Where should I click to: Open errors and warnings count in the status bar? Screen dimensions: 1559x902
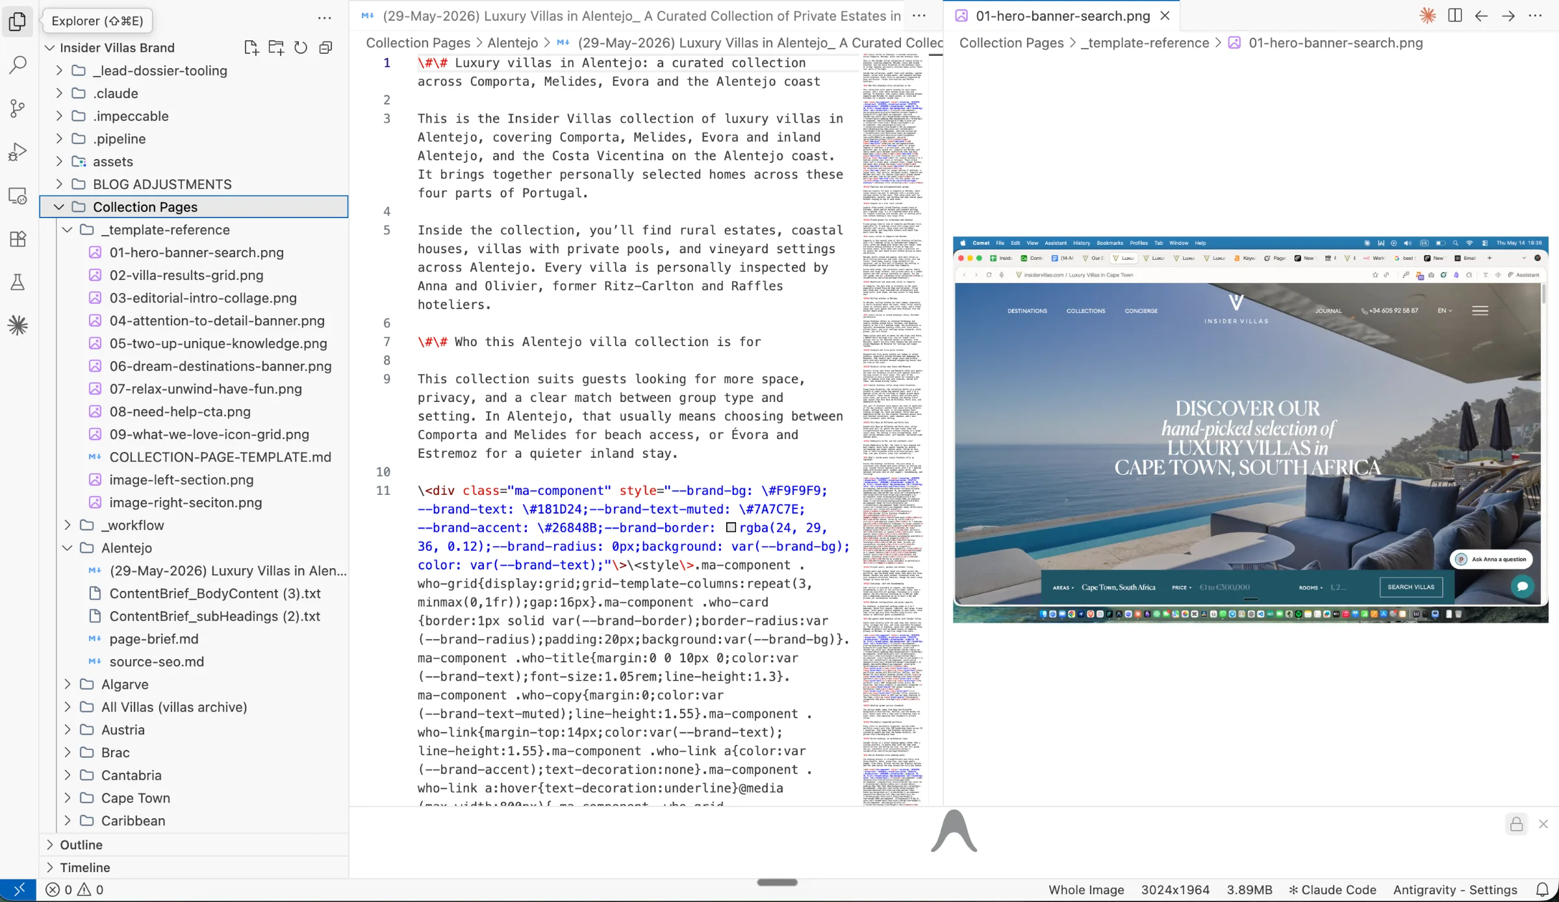[75, 890]
